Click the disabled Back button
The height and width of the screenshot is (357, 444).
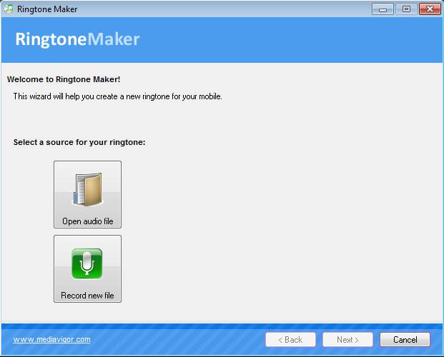pos(290,339)
